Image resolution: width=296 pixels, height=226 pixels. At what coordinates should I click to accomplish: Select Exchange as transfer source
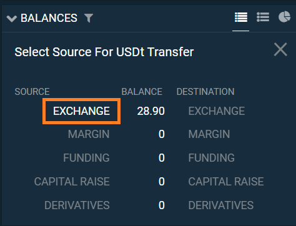81,111
